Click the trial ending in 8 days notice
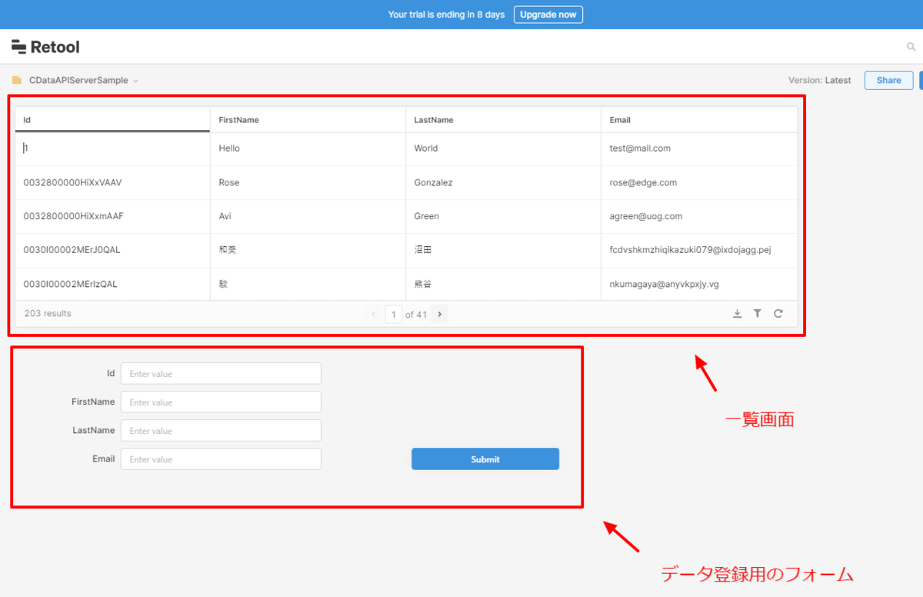The width and height of the screenshot is (923, 597). tap(446, 15)
